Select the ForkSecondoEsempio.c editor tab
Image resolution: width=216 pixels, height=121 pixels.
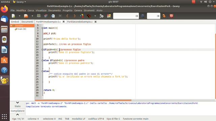pos(80,22)
